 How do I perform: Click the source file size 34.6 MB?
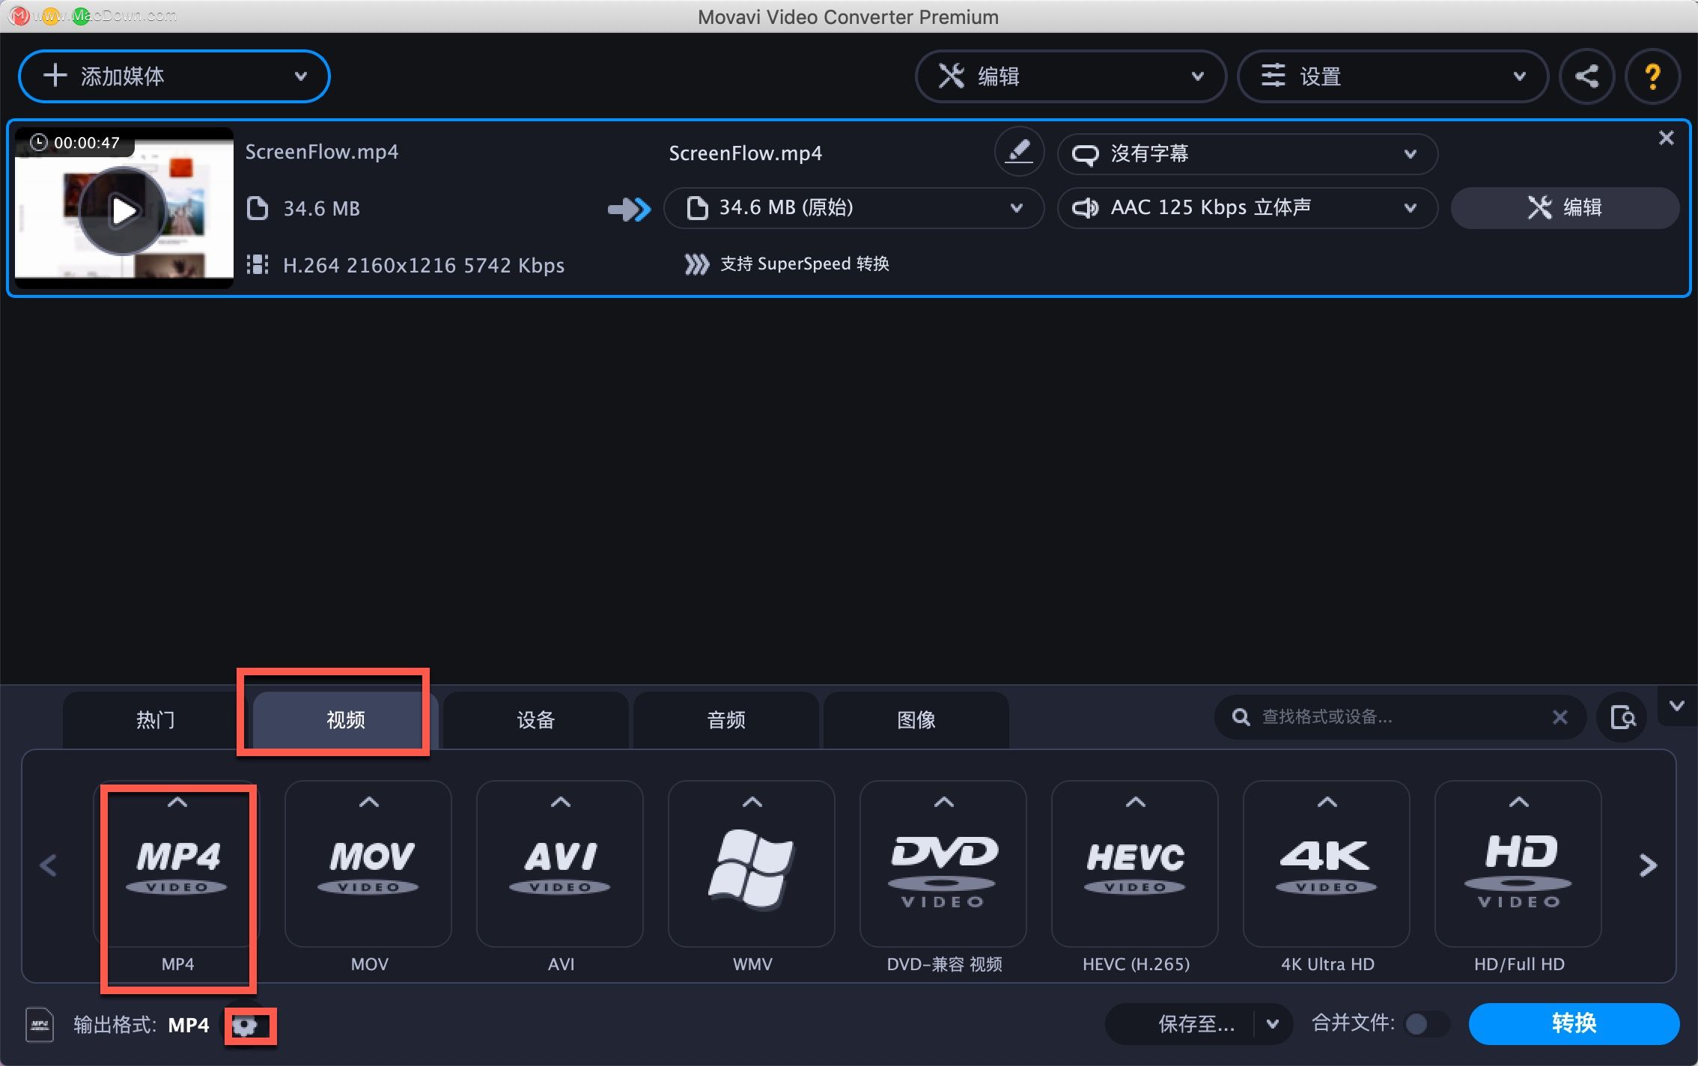[x=321, y=209]
